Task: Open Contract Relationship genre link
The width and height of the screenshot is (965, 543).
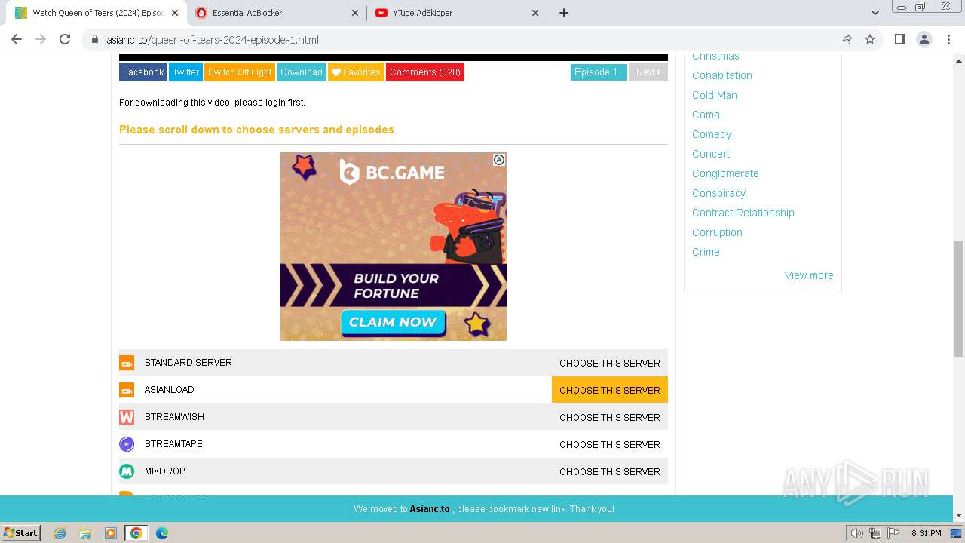Action: (743, 213)
